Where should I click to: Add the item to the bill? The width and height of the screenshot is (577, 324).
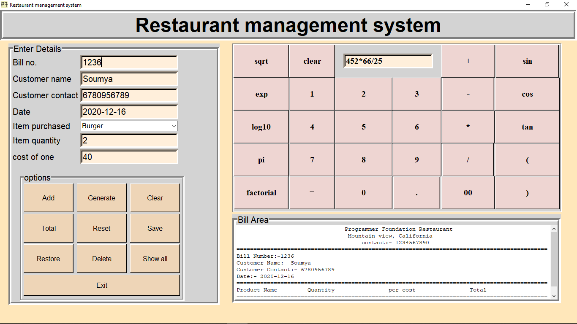click(x=48, y=197)
